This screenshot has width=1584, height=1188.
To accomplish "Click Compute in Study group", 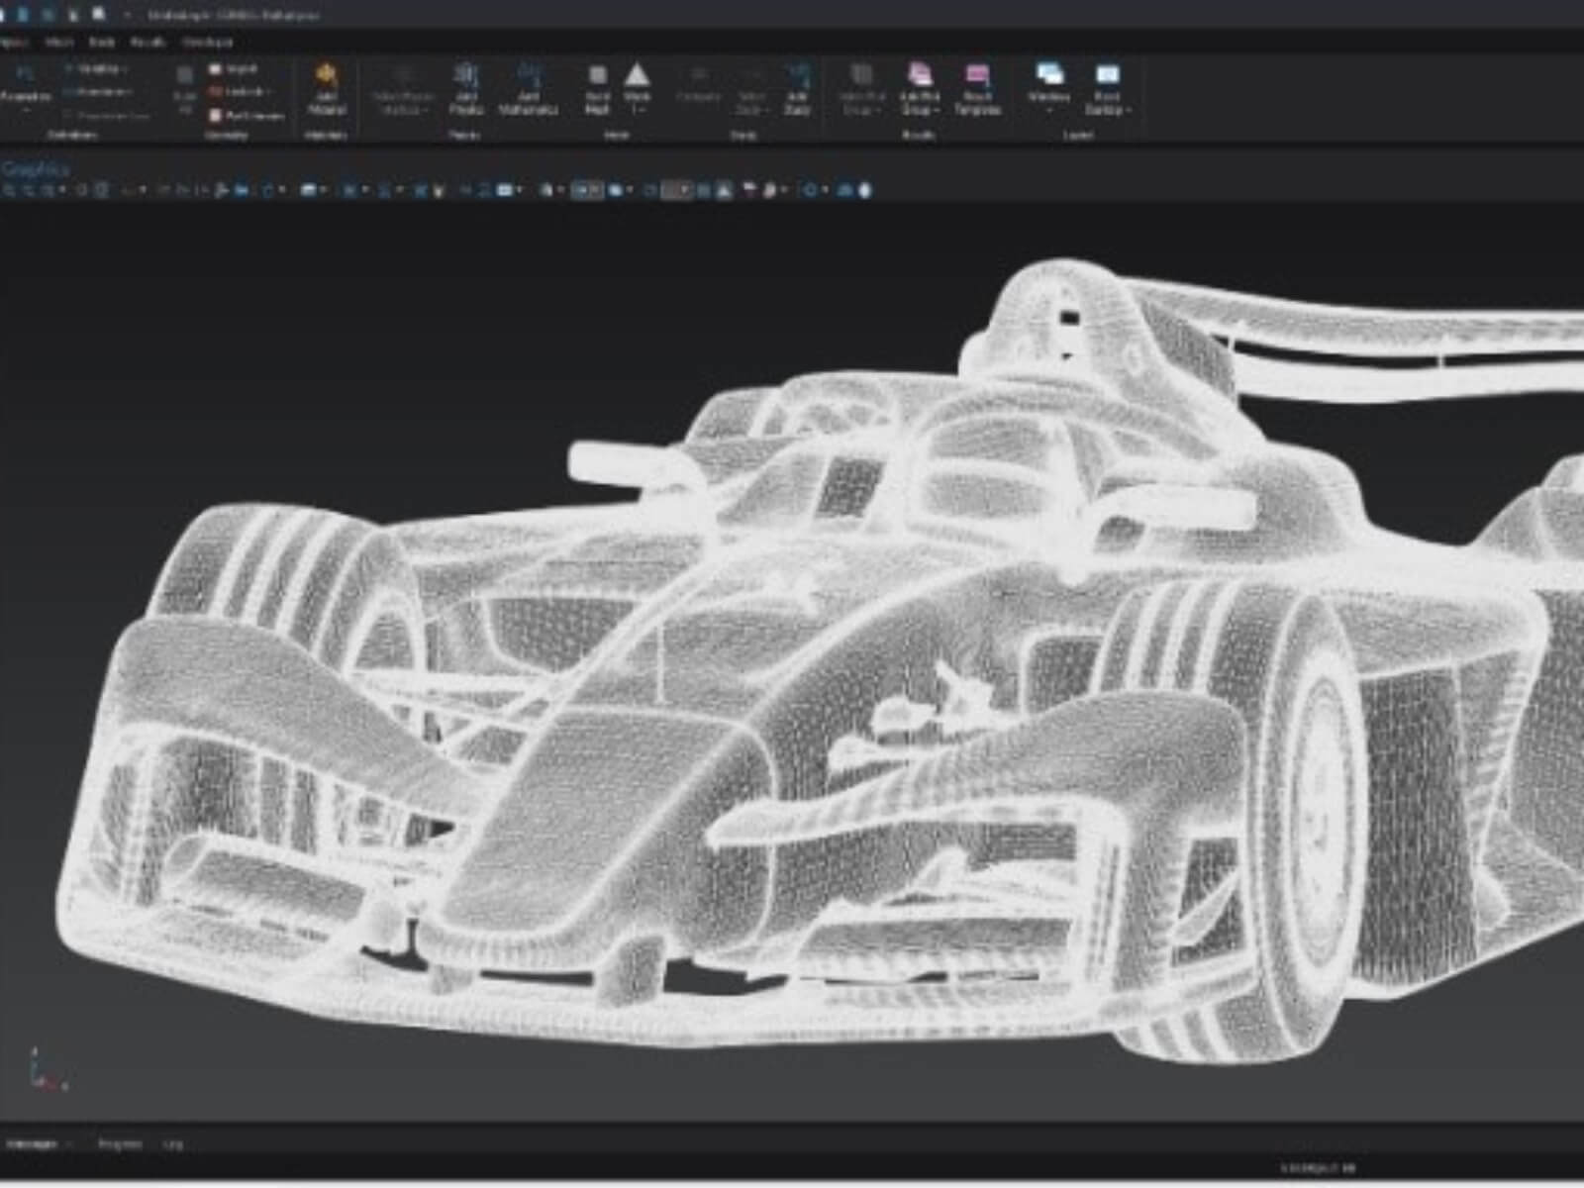I will point(698,87).
